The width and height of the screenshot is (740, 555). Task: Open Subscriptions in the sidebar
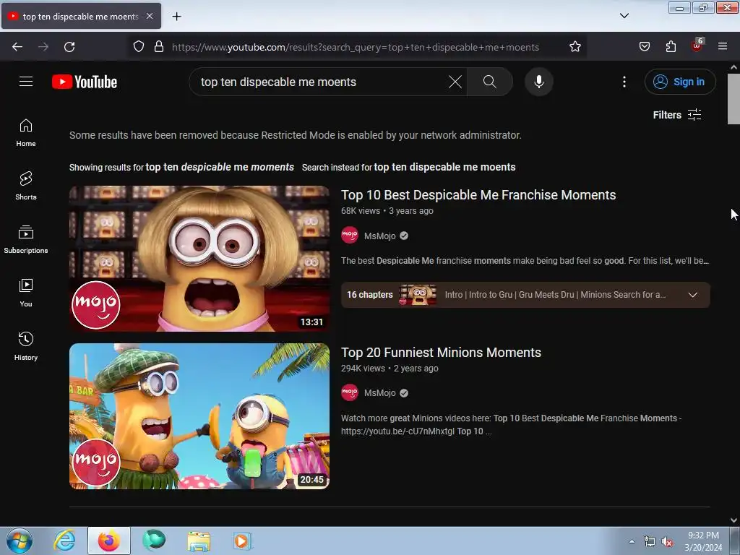(26, 239)
